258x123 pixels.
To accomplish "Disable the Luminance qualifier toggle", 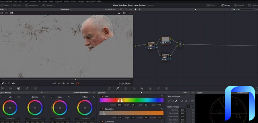I will 103,122.
